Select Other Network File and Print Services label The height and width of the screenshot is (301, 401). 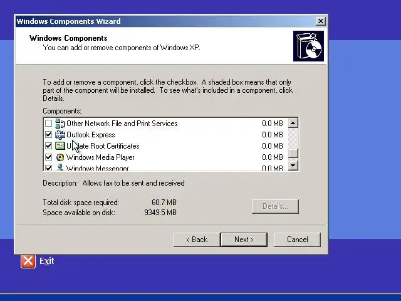pos(122,124)
